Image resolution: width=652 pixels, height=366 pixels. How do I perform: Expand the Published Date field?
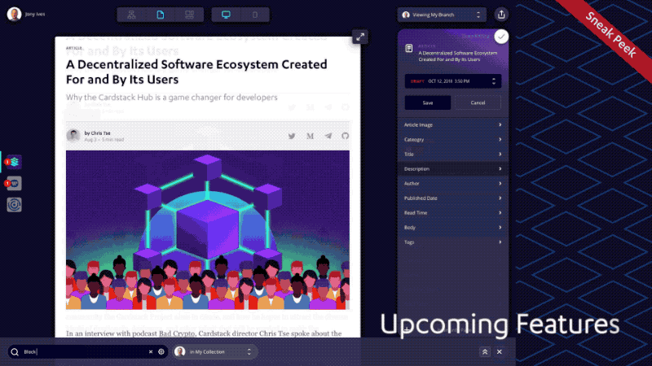(453, 198)
